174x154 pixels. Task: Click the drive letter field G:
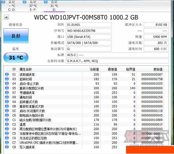89,49
